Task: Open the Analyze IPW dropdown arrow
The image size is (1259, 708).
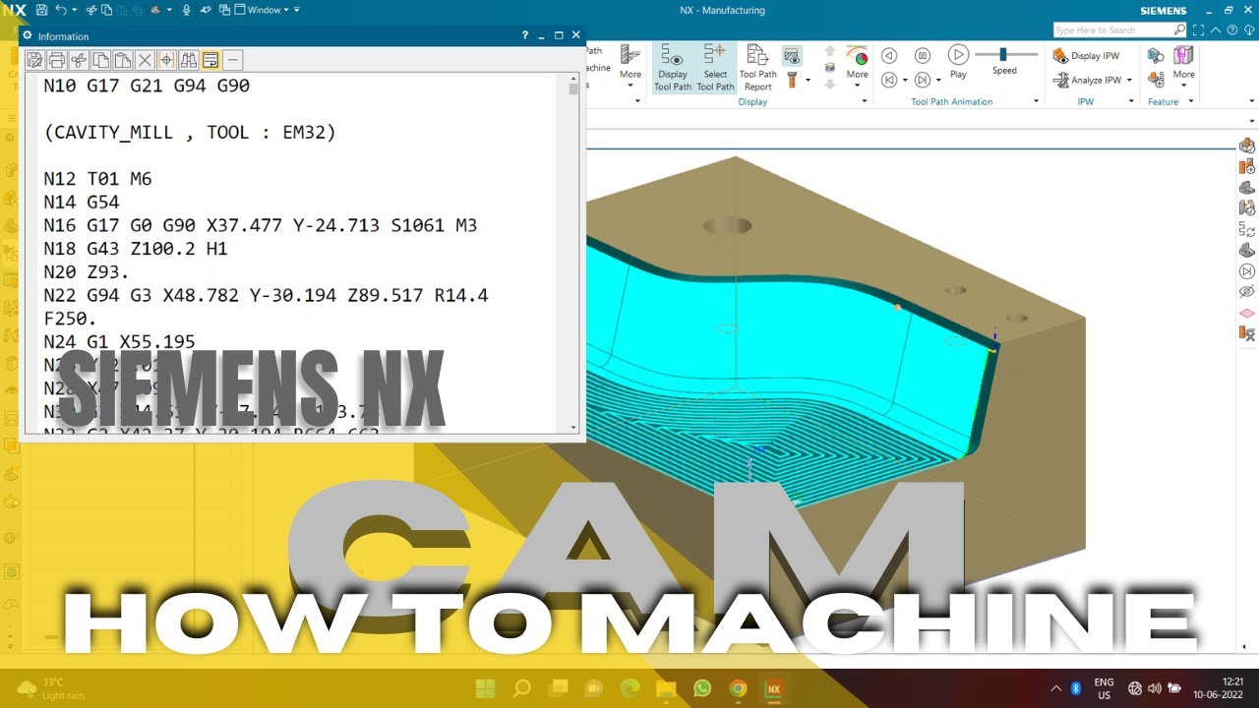Action: (1129, 81)
